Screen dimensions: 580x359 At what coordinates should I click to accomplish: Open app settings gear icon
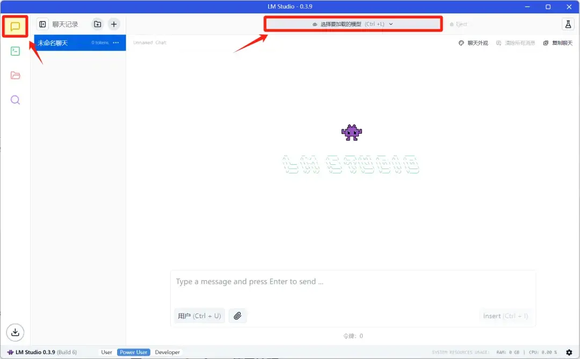click(569, 353)
